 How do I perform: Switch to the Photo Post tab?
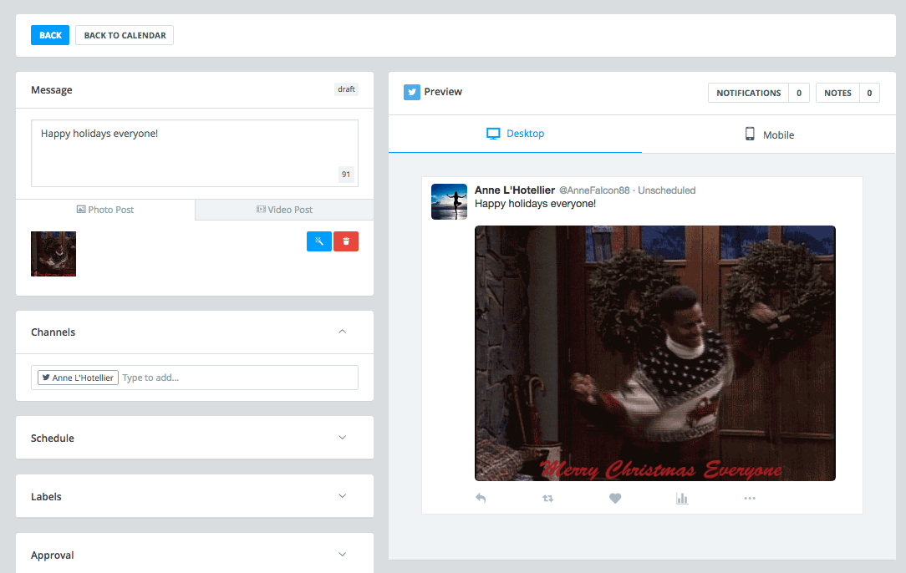click(105, 210)
